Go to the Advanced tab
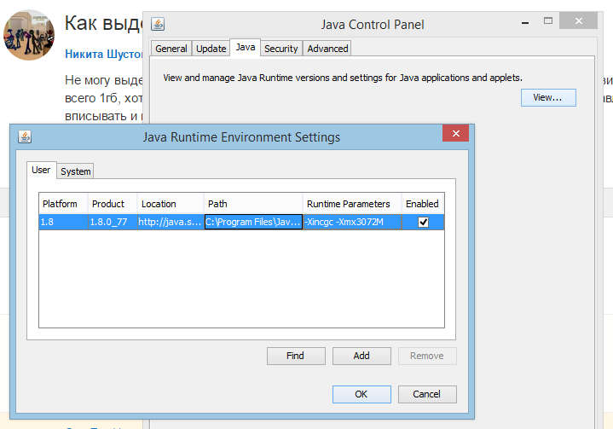This screenshot has width=613, height=429. point(327,49)
